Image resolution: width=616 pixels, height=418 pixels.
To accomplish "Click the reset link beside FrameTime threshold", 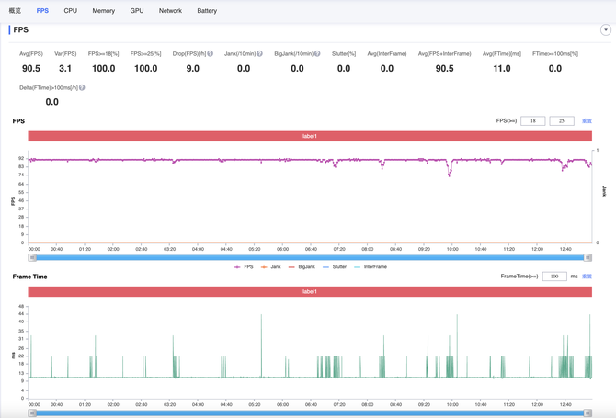I will pyautogui.click(x=587, y=277).
